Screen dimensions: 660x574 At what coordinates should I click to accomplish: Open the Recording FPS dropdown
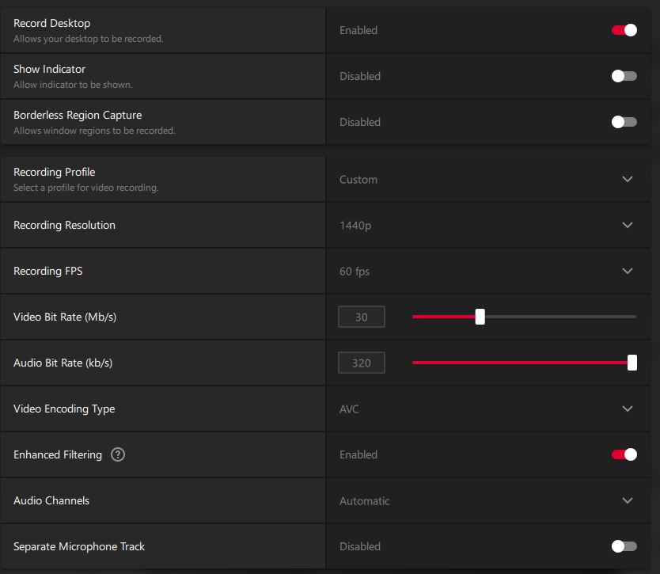point(483,272)
